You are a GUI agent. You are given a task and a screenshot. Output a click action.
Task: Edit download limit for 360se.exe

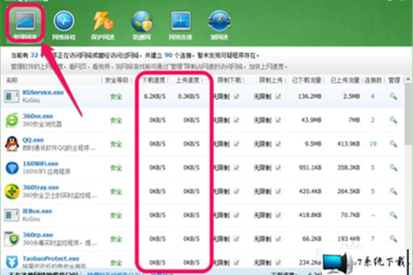[236, 120]
